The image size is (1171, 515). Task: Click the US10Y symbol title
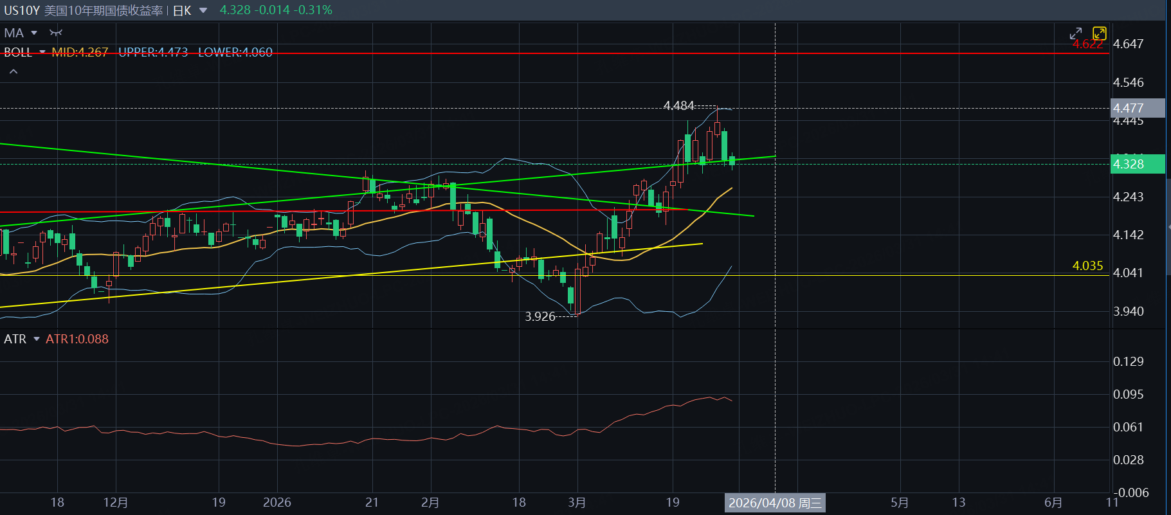[22, 10]
